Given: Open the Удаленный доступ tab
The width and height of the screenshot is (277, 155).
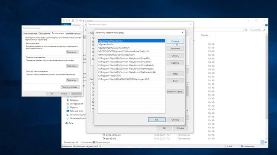Looking at the screenshot, I should [73, 33].
